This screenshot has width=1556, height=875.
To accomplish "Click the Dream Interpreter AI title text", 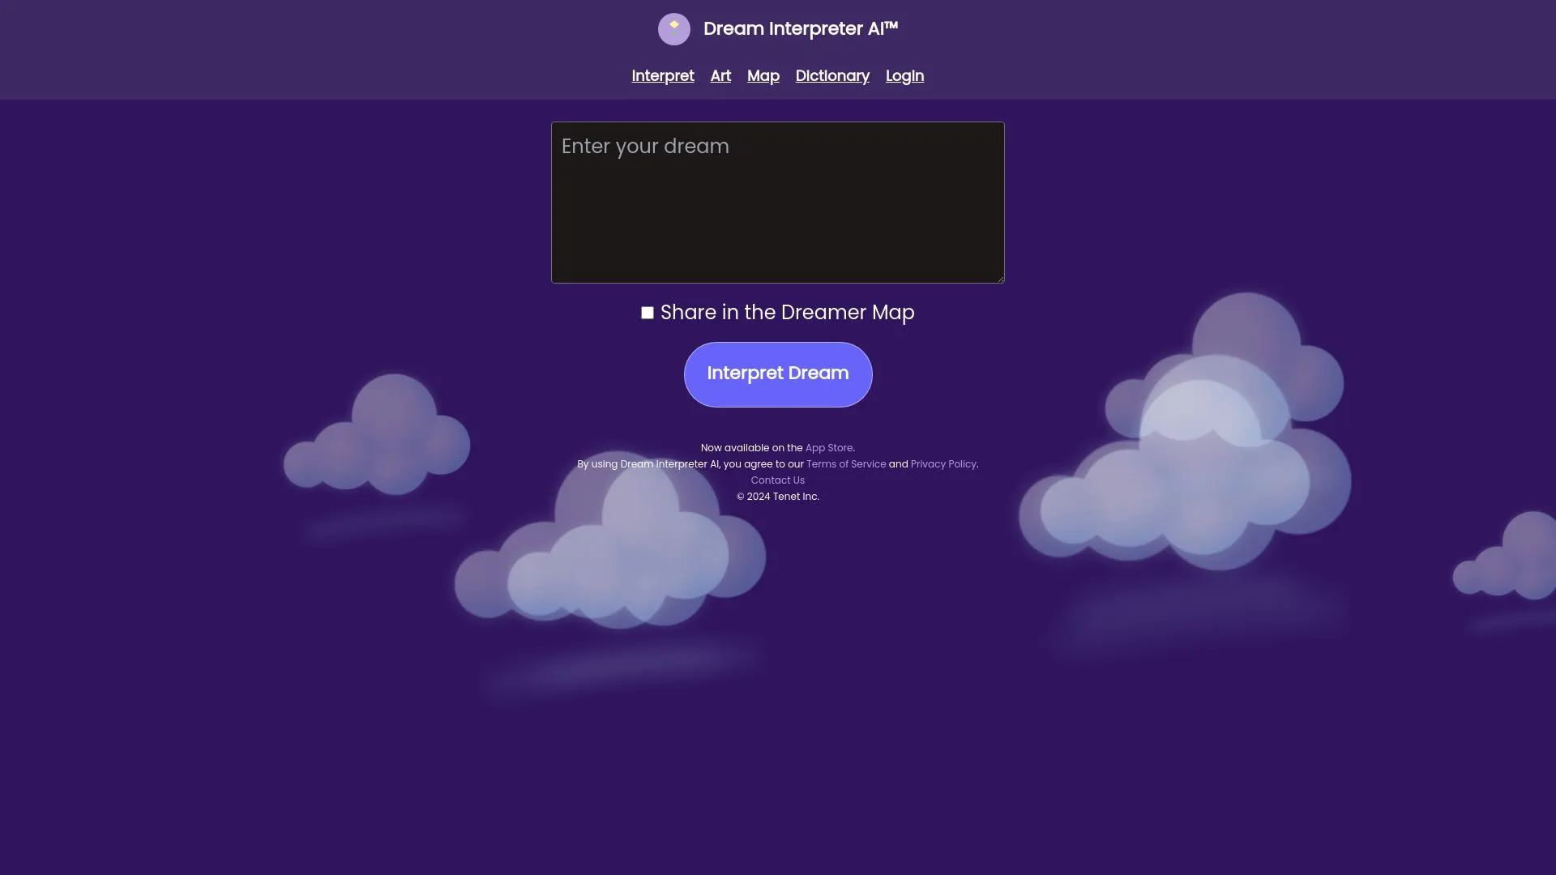I will (x=800, y=28).
